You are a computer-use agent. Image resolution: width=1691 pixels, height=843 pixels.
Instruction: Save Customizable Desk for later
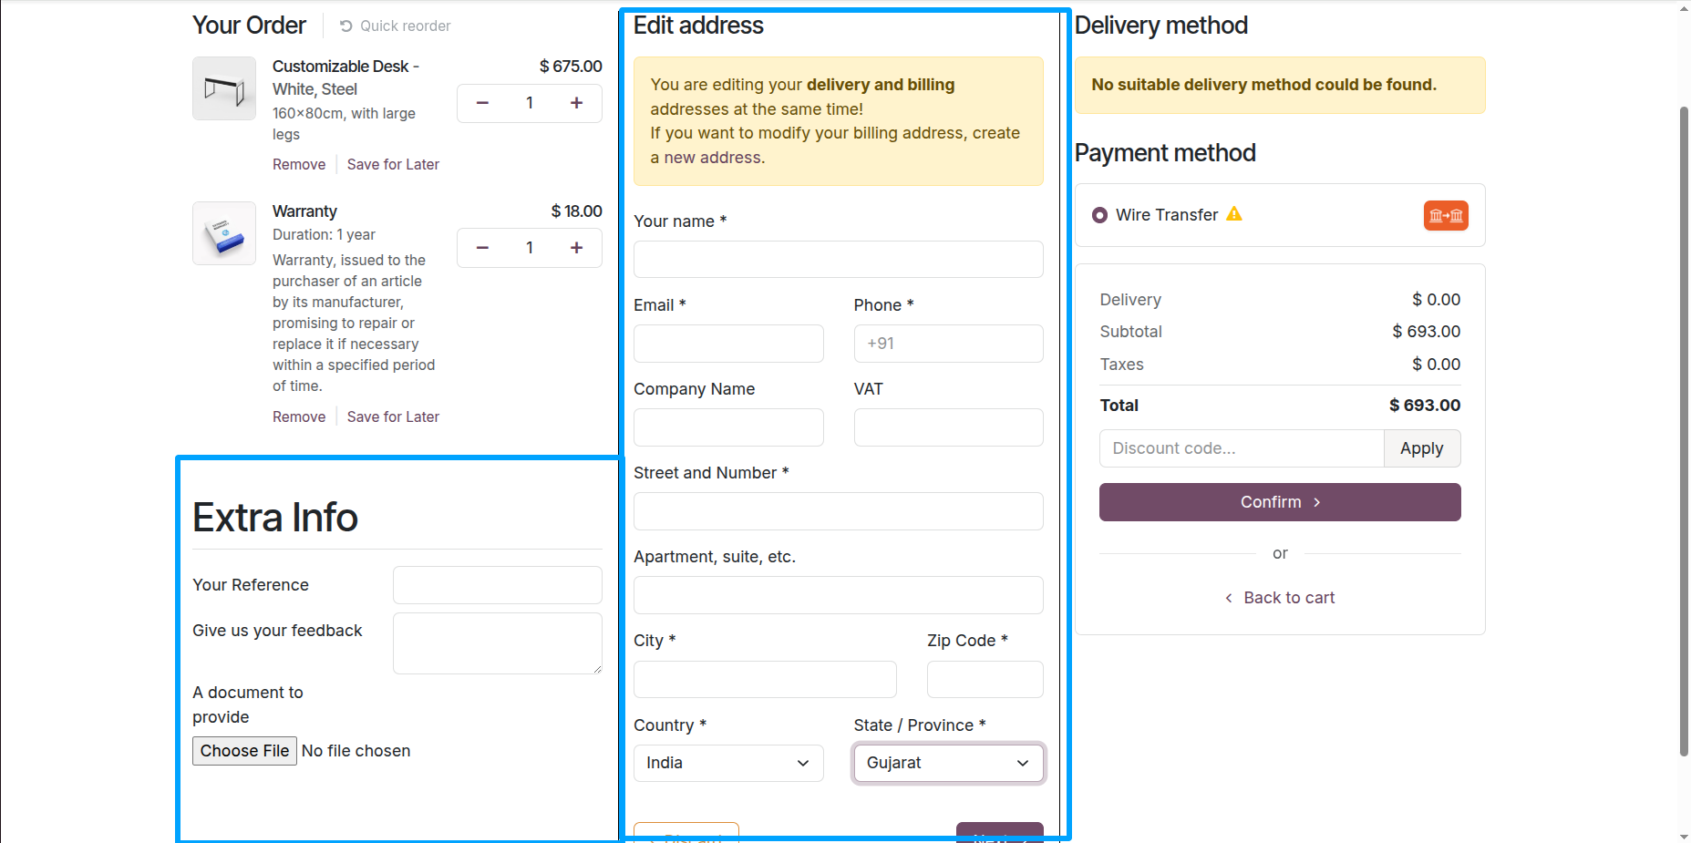click(x=393, y=164)
